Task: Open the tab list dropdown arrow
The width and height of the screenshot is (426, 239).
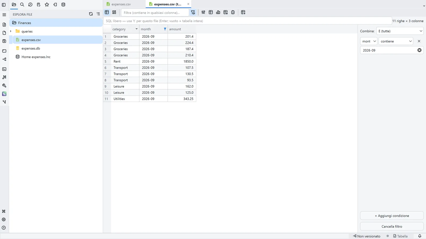Action: tap(424, 6)
